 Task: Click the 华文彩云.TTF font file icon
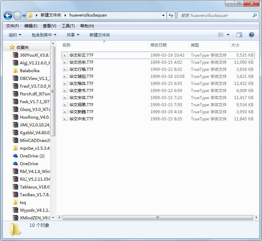pos(65,55)
